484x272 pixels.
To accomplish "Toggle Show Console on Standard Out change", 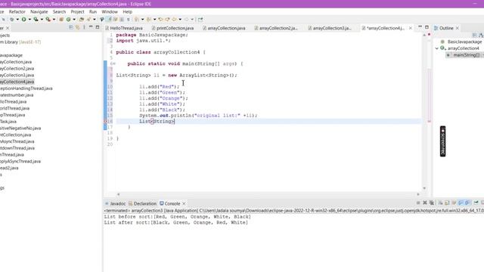I will [x=461, y=202].
